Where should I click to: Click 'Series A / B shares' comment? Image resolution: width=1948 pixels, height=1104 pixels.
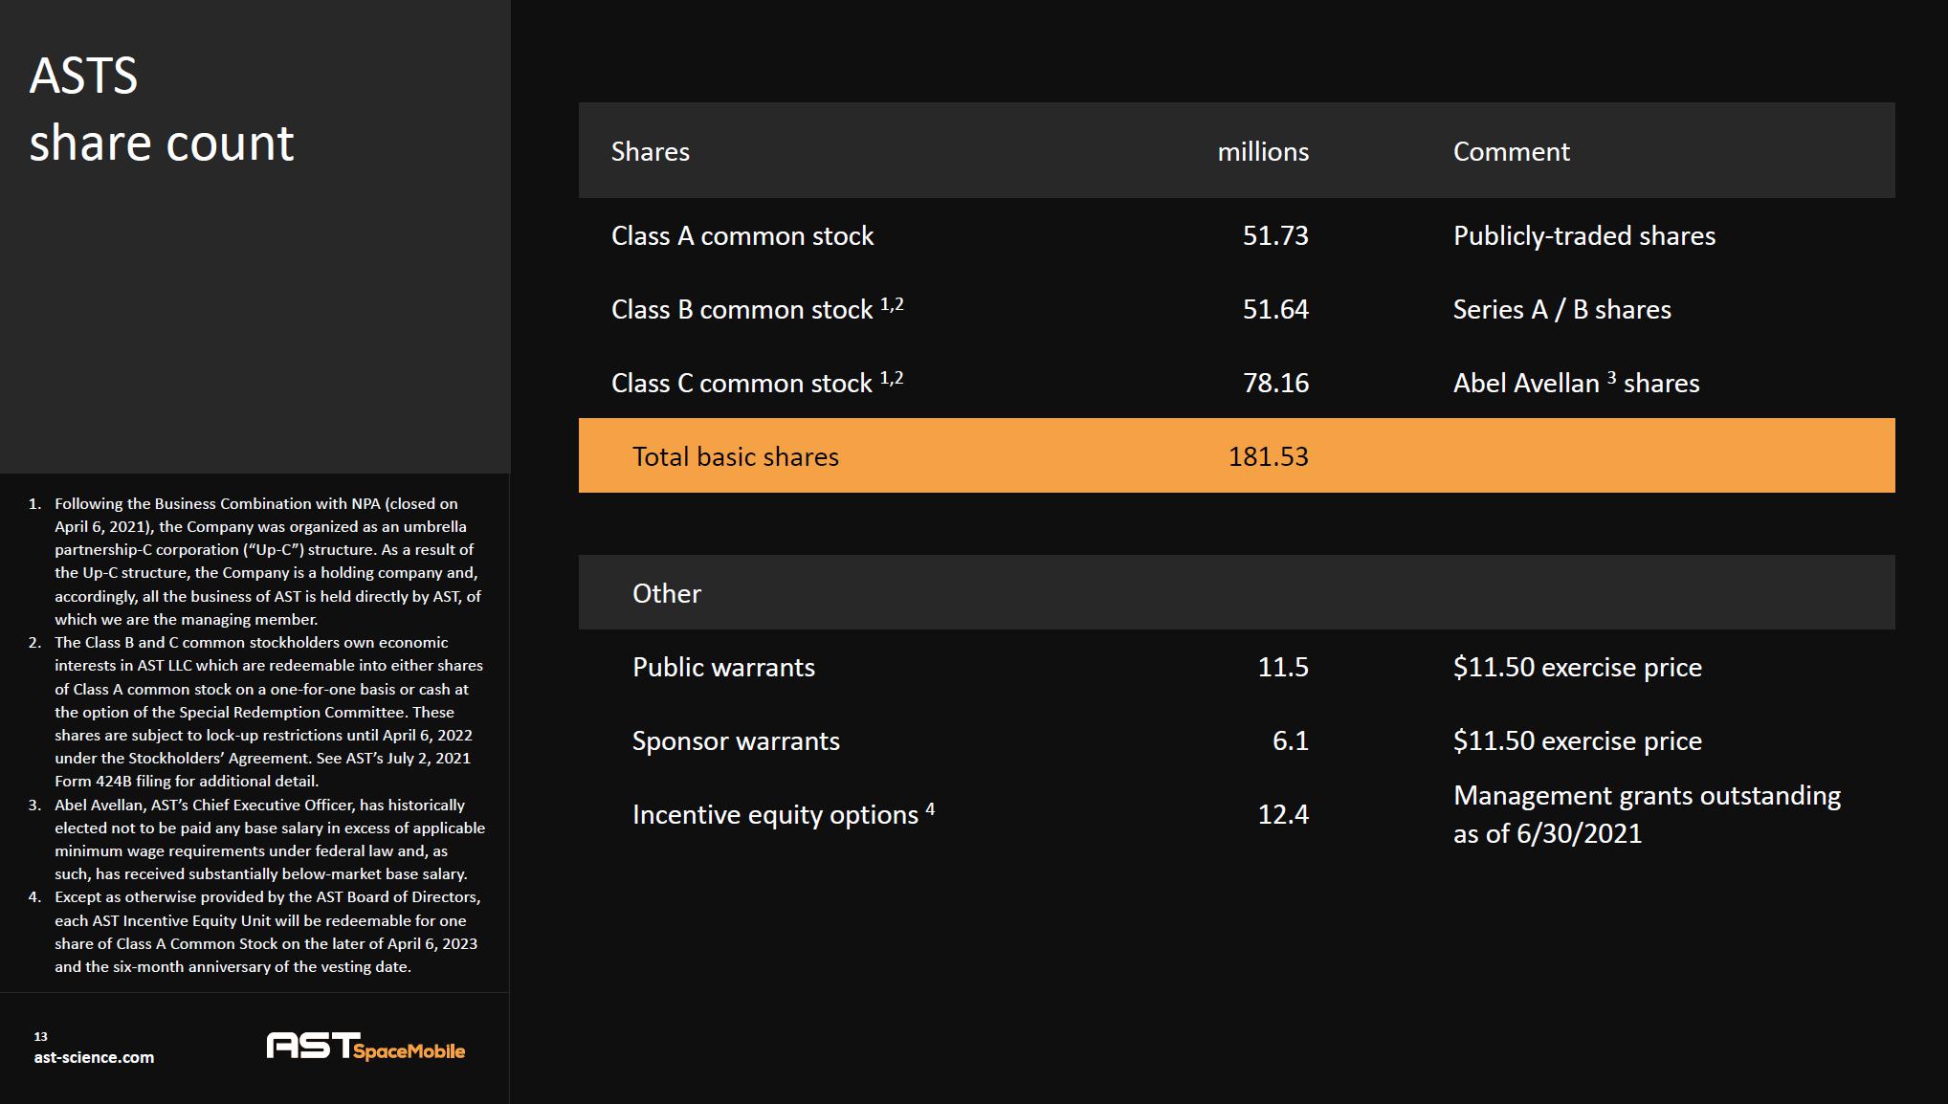click(x=1562, y=309)
